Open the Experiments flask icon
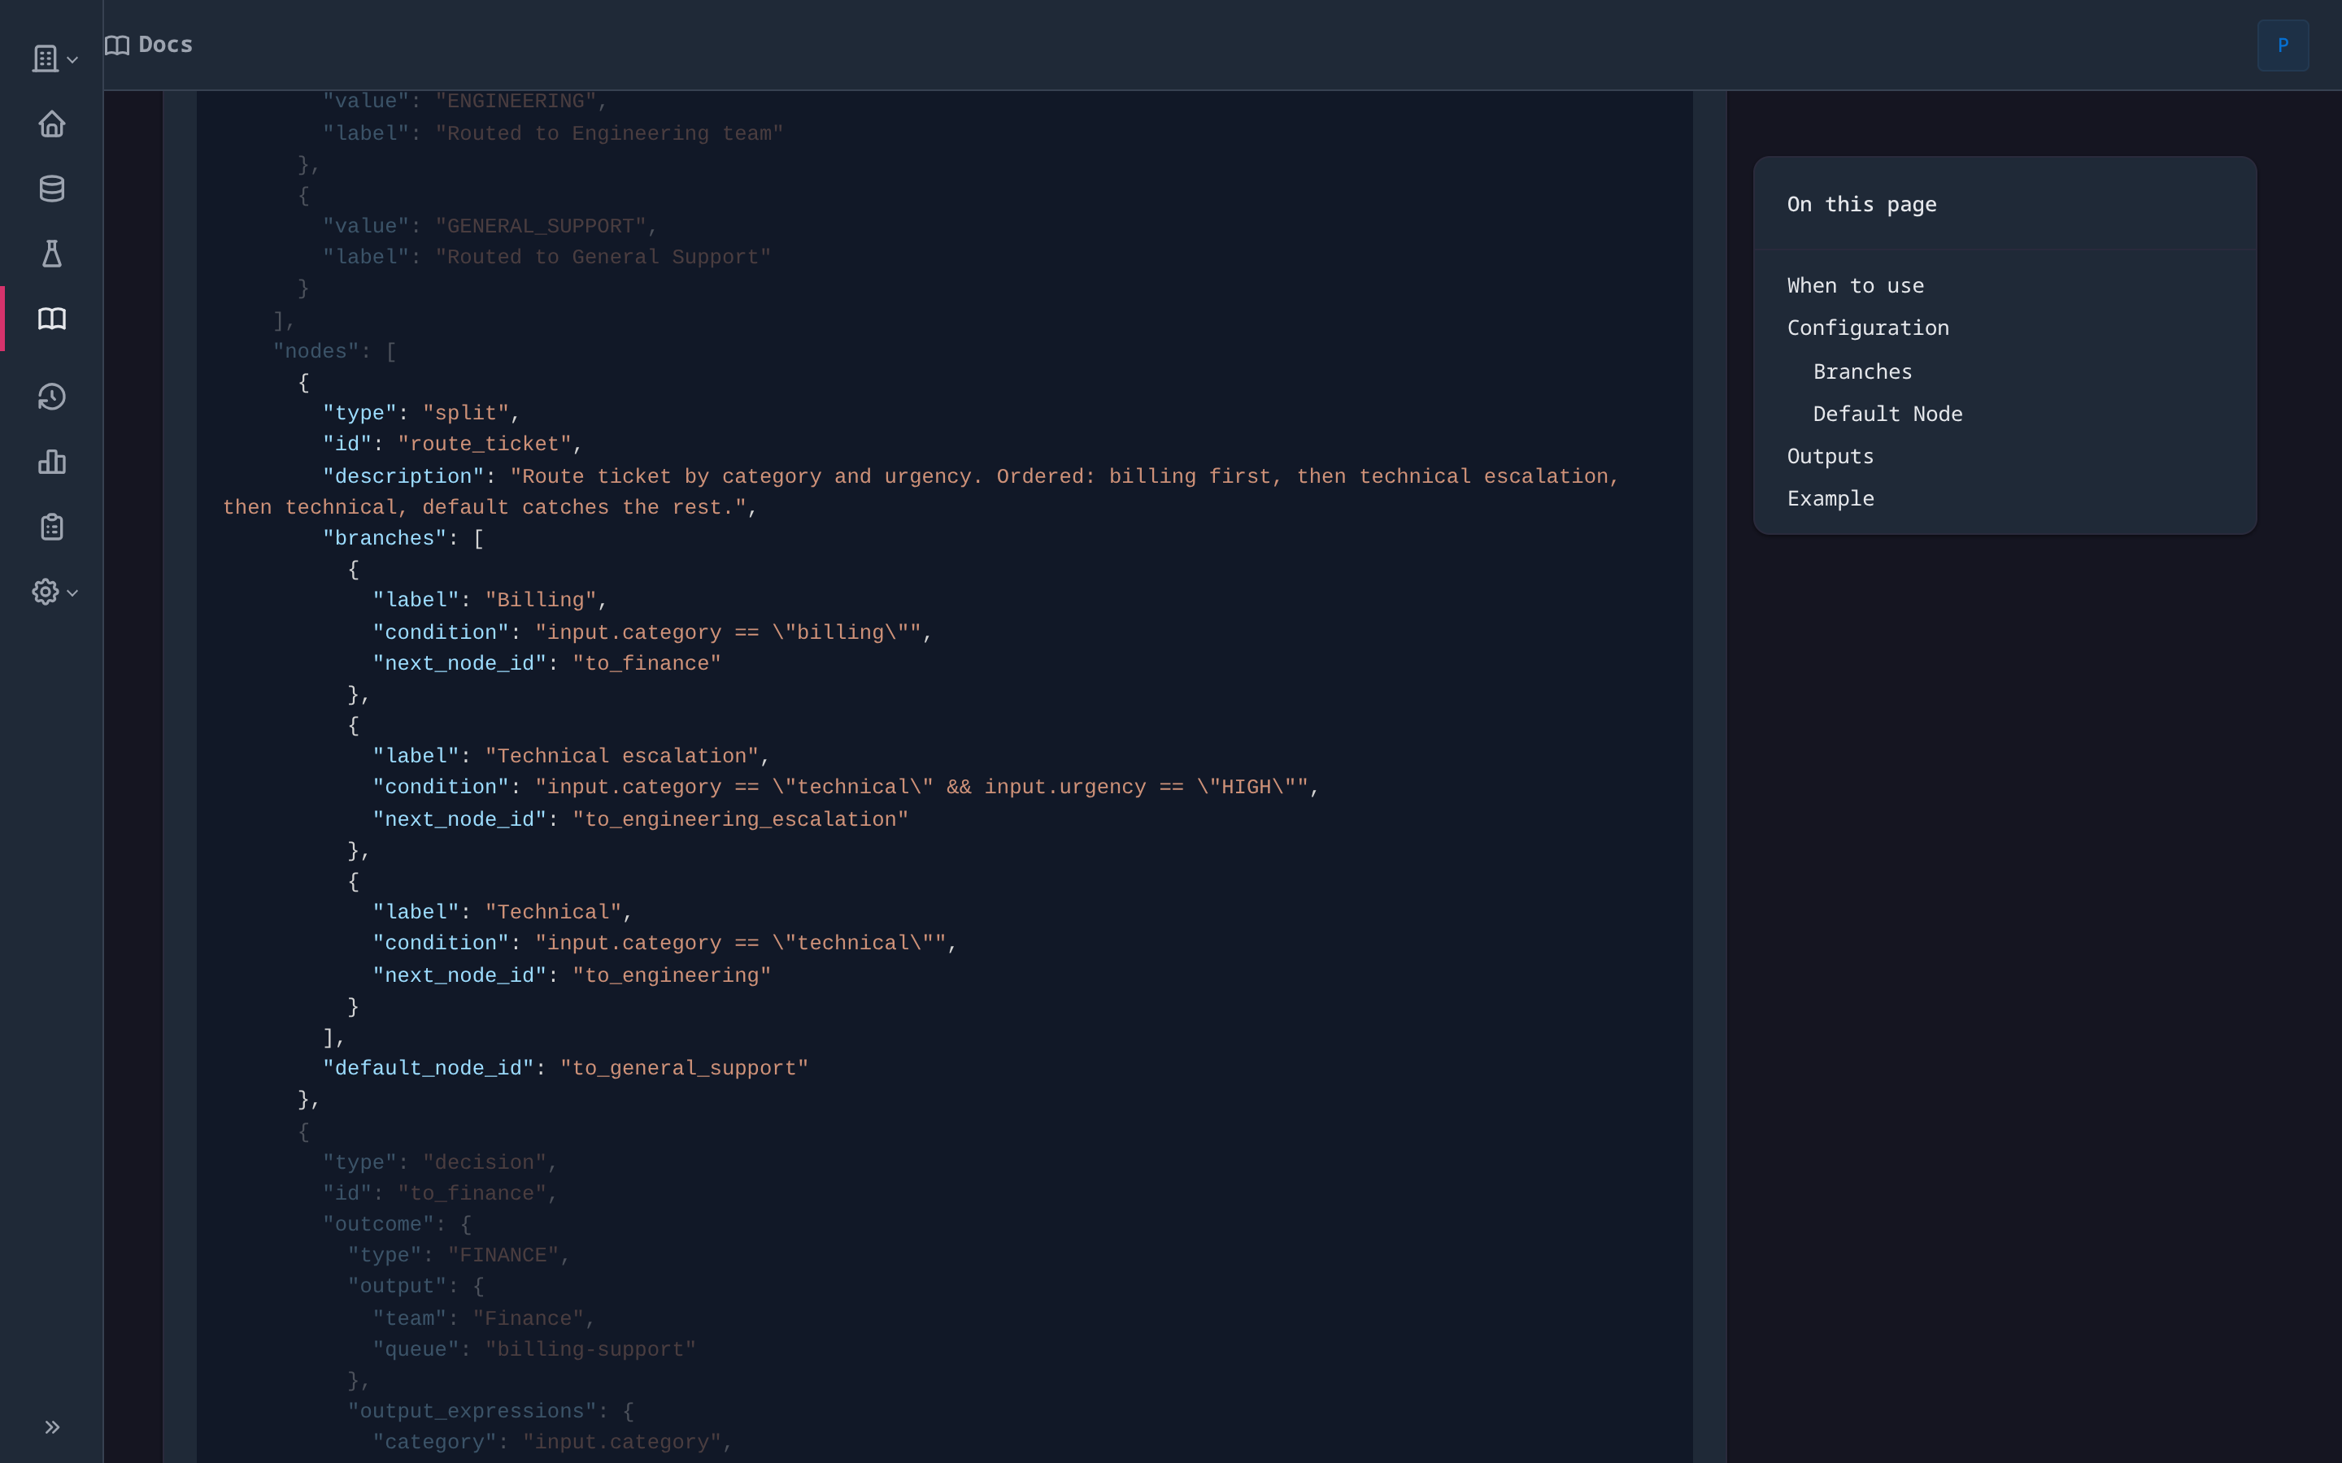This screenshot has width=2342, height=1463. (52, 254)
